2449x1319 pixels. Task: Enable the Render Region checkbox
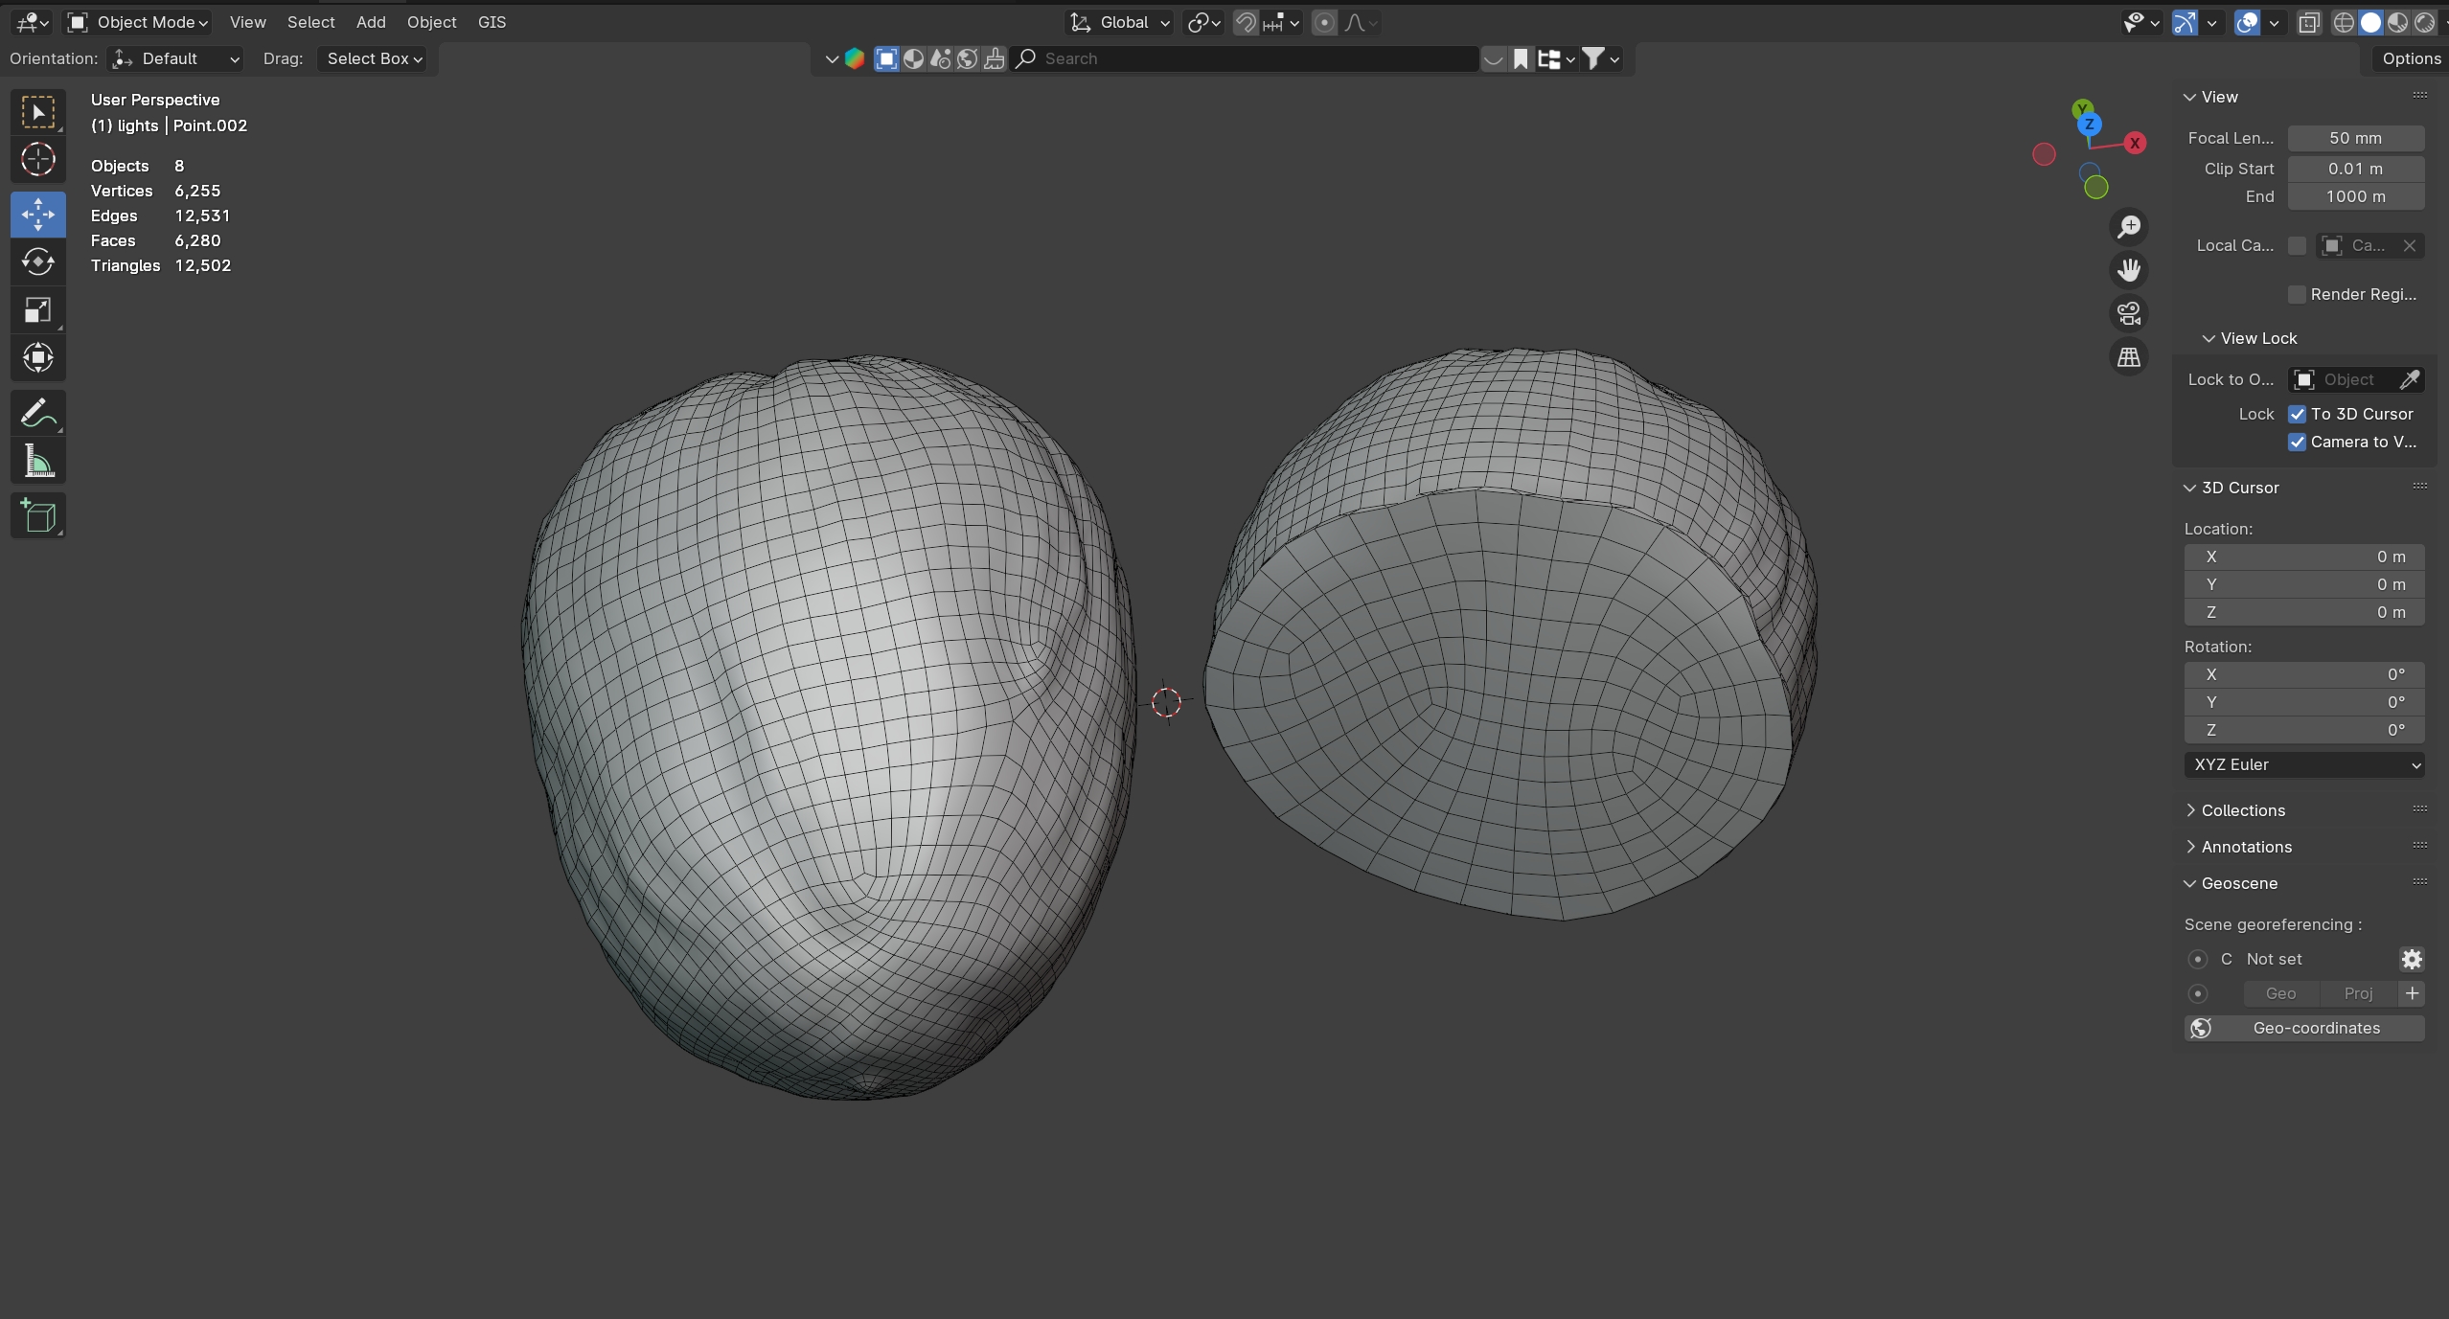click(x=2297, y=294)
